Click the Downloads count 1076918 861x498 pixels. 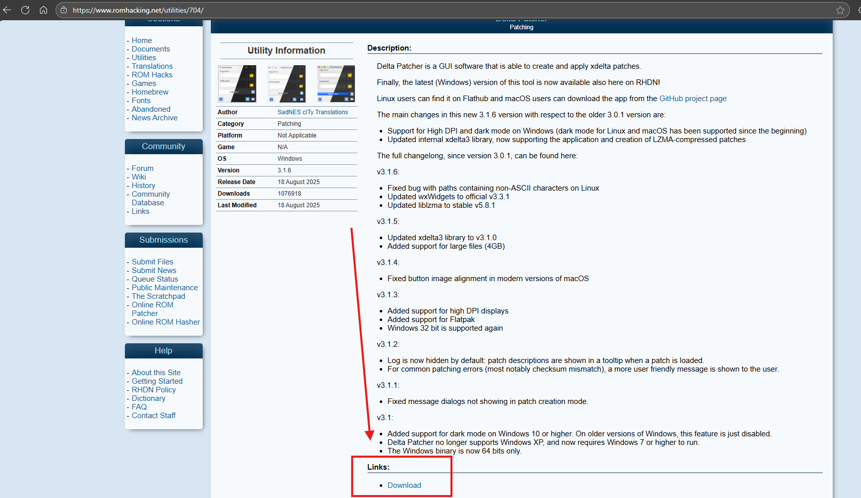(289, 194)
